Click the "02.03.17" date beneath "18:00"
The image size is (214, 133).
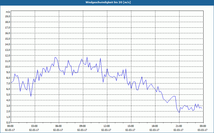(154, 130)
